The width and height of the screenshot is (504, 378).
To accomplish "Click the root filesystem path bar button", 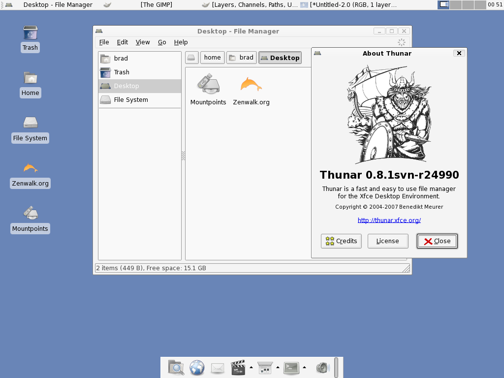I will (x=191, y=58).
